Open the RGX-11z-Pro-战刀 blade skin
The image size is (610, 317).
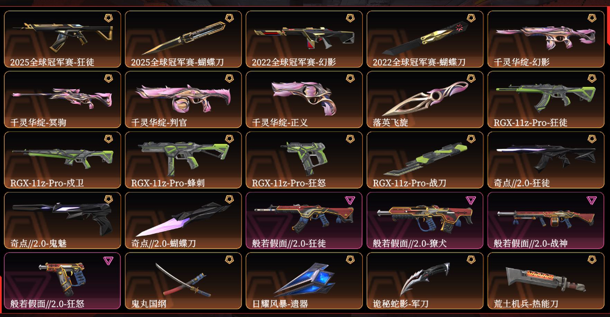(425, 160)
